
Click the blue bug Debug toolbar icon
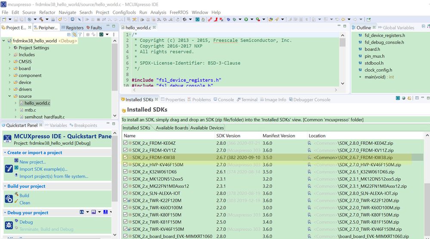tap(228, 19)
